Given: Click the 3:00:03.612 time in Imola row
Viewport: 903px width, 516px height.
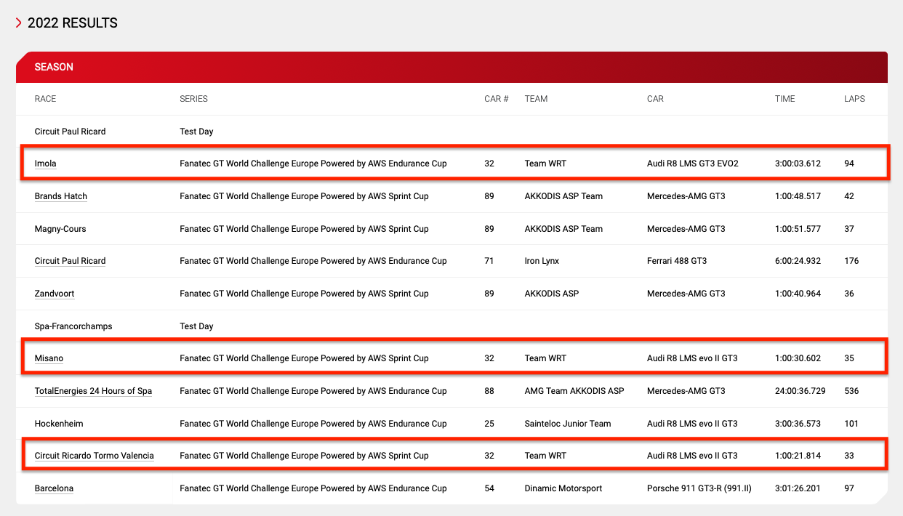Looking at the screenshot, I should coord(798,164).
